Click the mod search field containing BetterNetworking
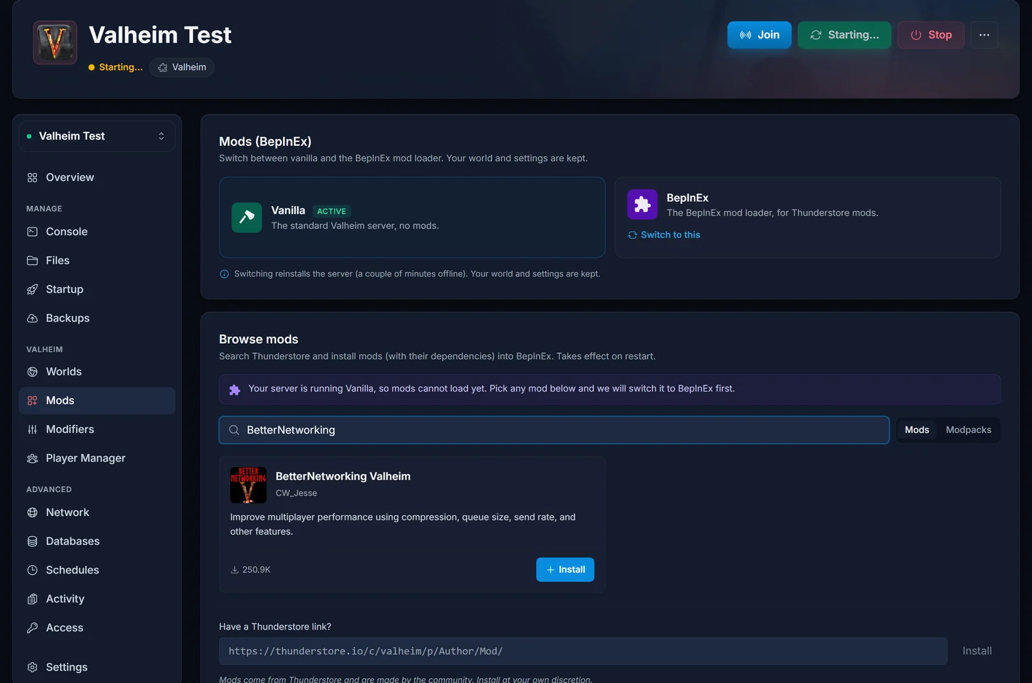Viewport: 1032px width, 683px height. 554,430
